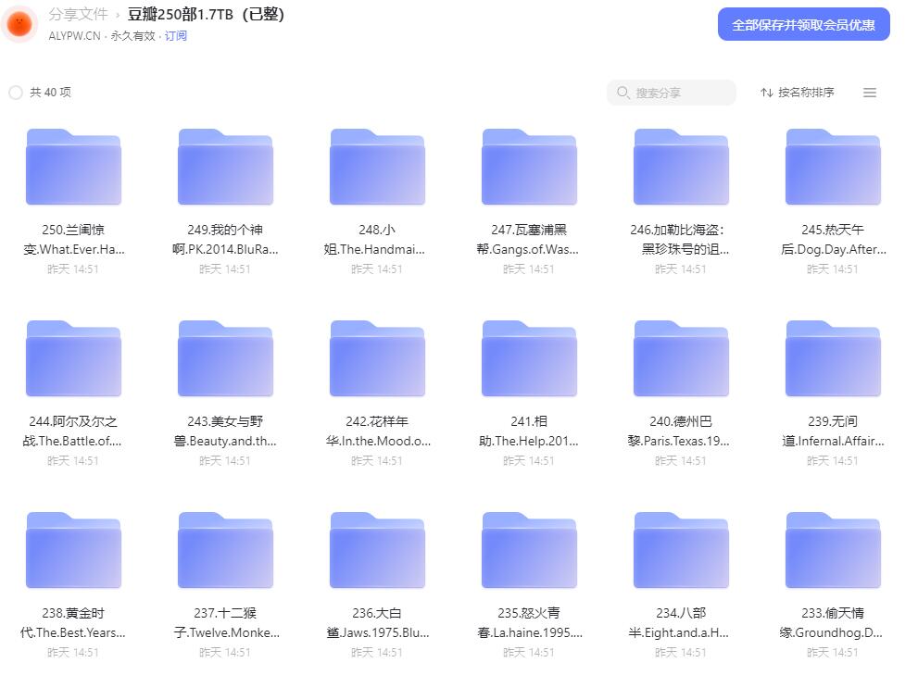Click label 240.德州巴黎.Paris.Texas.19...
918x675 pixels.
pos(679,431)
